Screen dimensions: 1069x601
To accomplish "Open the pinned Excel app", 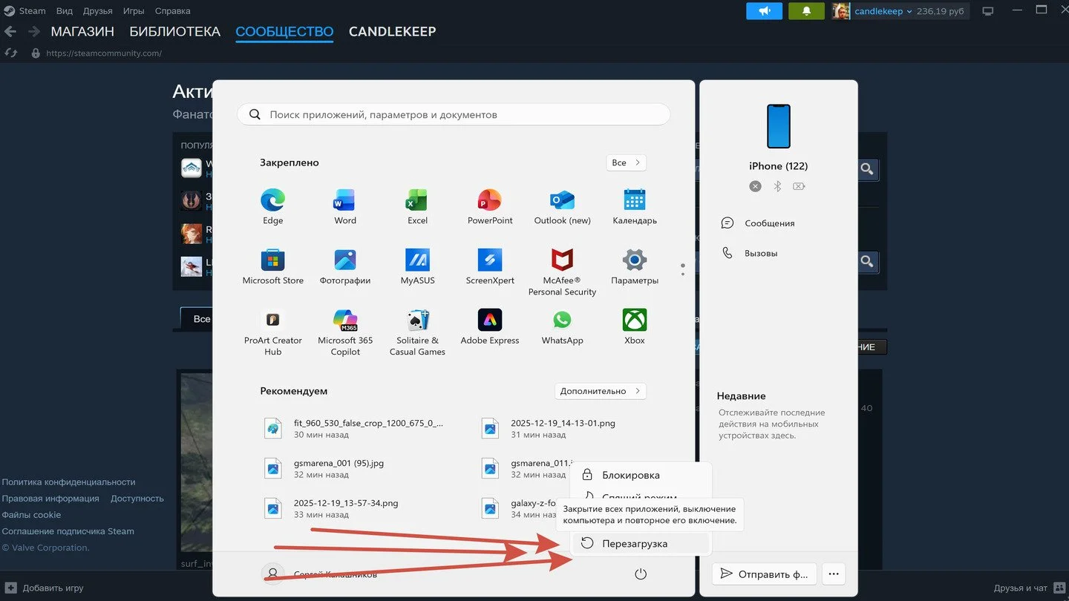I will [417, 206].
